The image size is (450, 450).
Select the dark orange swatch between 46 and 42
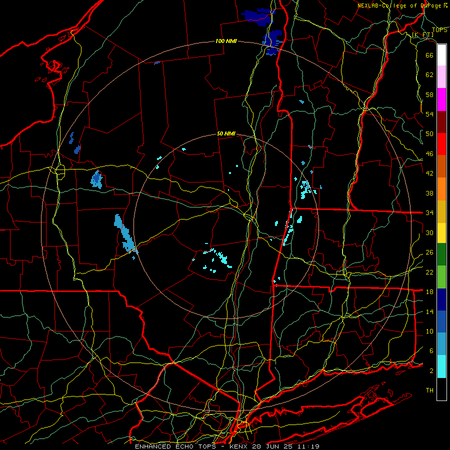(441, 166)
